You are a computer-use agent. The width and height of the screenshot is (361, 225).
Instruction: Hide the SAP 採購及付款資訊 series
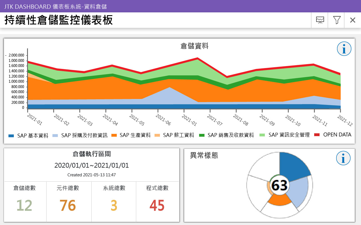point(56,135)
